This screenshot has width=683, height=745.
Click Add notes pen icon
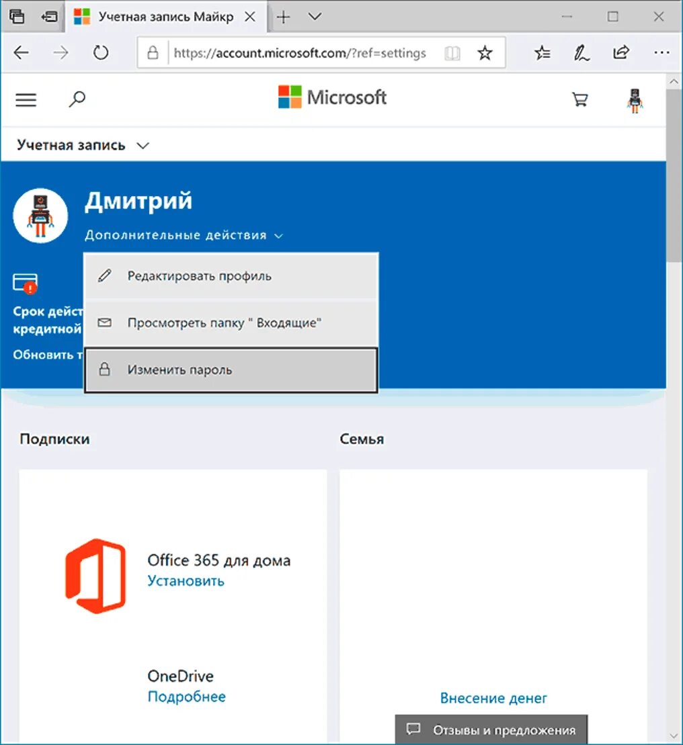(x=581, y=52)
